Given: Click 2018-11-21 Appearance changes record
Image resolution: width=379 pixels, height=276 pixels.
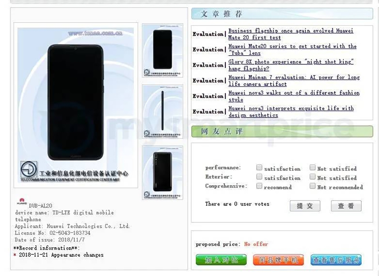Looking at the screenshot, I should click(61, 255).
